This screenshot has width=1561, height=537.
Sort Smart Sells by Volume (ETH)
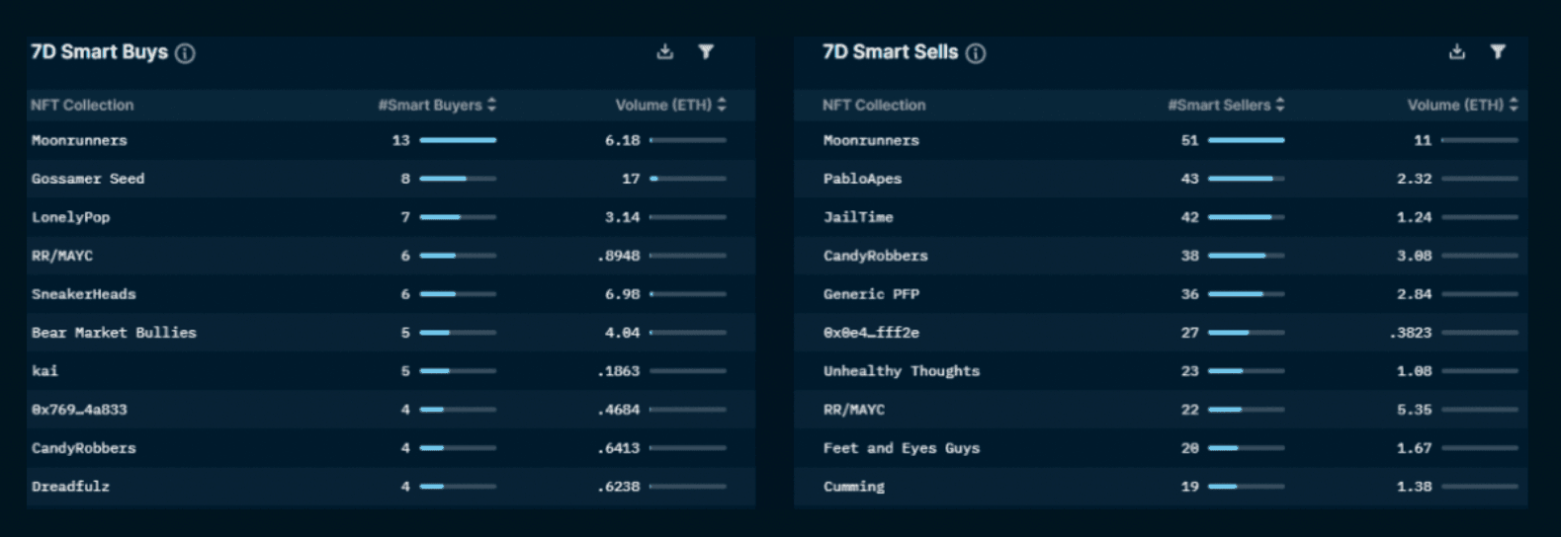1462,105
